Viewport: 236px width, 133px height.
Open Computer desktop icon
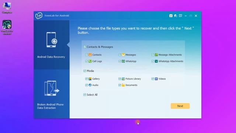click(x=7, y=8)
